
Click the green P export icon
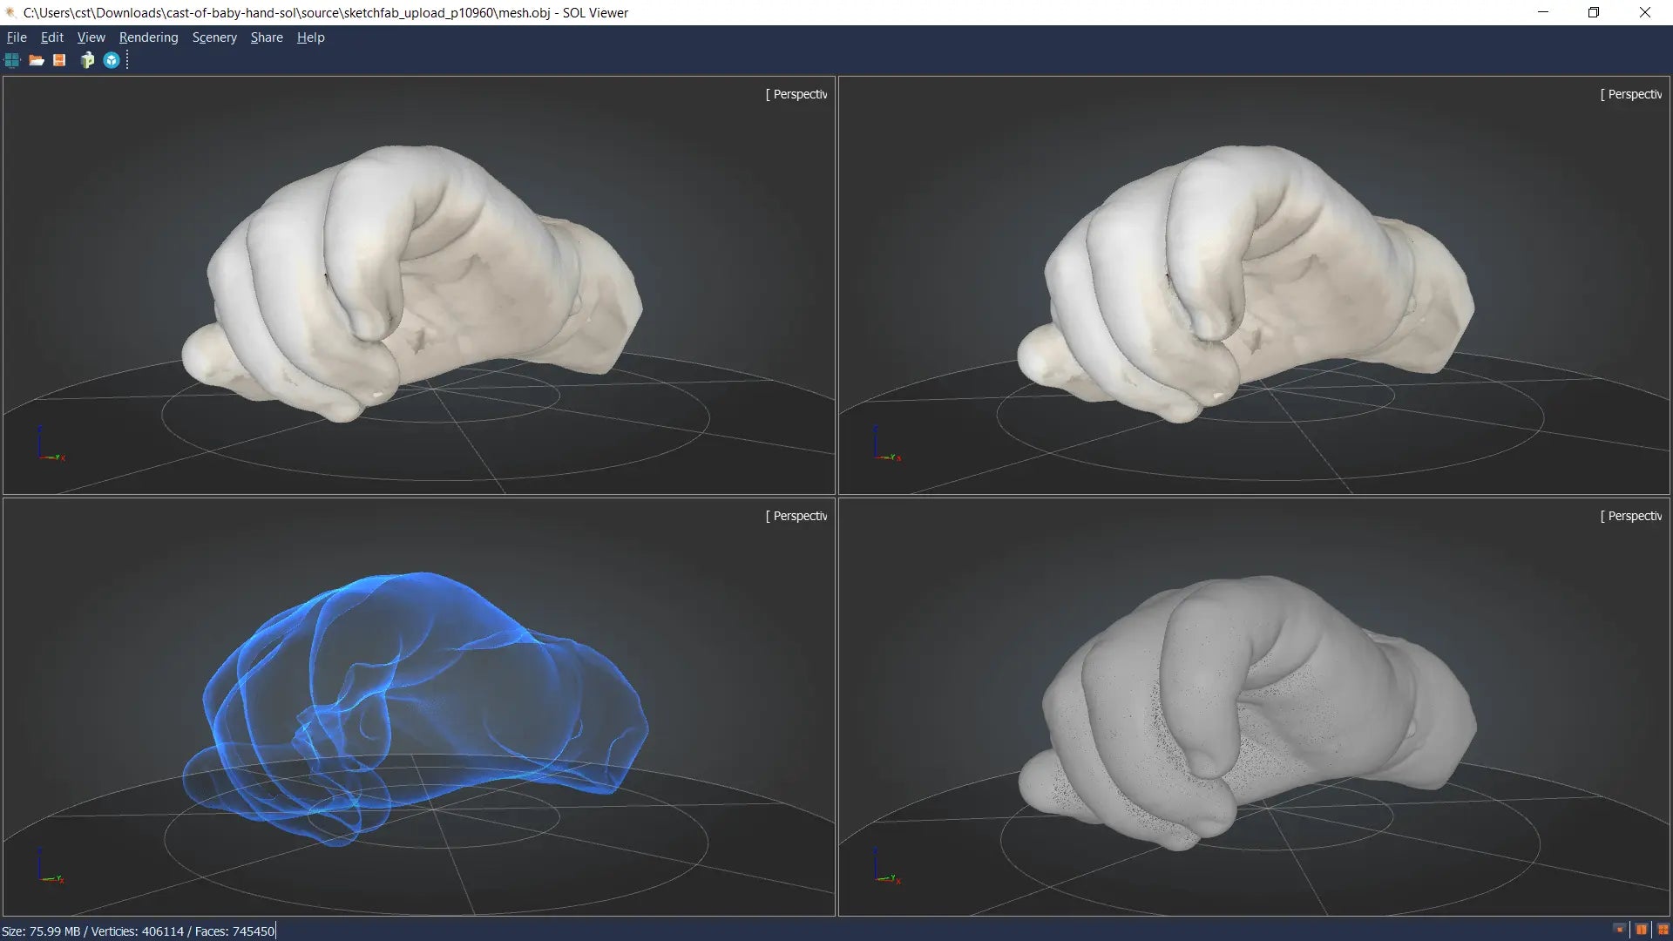point(87,60)
